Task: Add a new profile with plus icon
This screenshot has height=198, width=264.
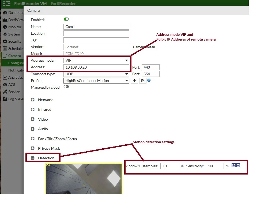Action: coord(134,81)
